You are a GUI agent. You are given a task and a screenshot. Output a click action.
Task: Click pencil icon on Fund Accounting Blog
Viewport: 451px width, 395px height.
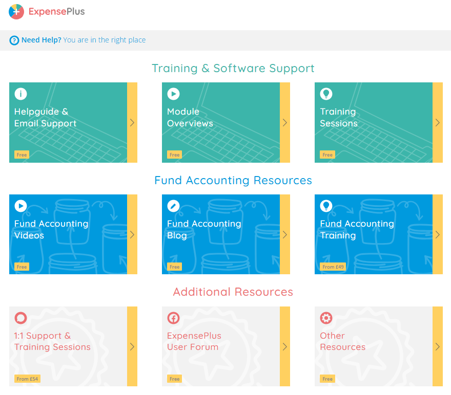pyautogui.click(x=173, y=206)
